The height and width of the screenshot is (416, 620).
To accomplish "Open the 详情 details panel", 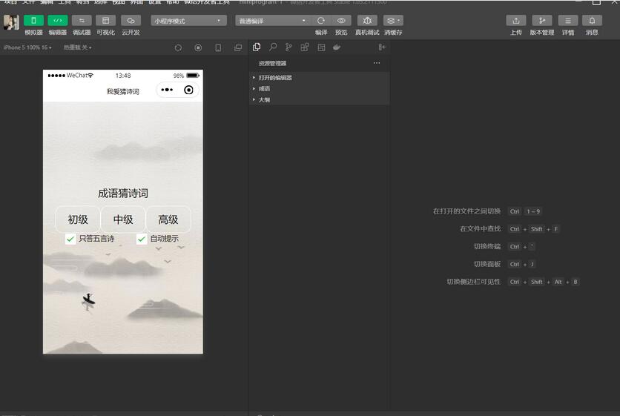I will [568, 21].
